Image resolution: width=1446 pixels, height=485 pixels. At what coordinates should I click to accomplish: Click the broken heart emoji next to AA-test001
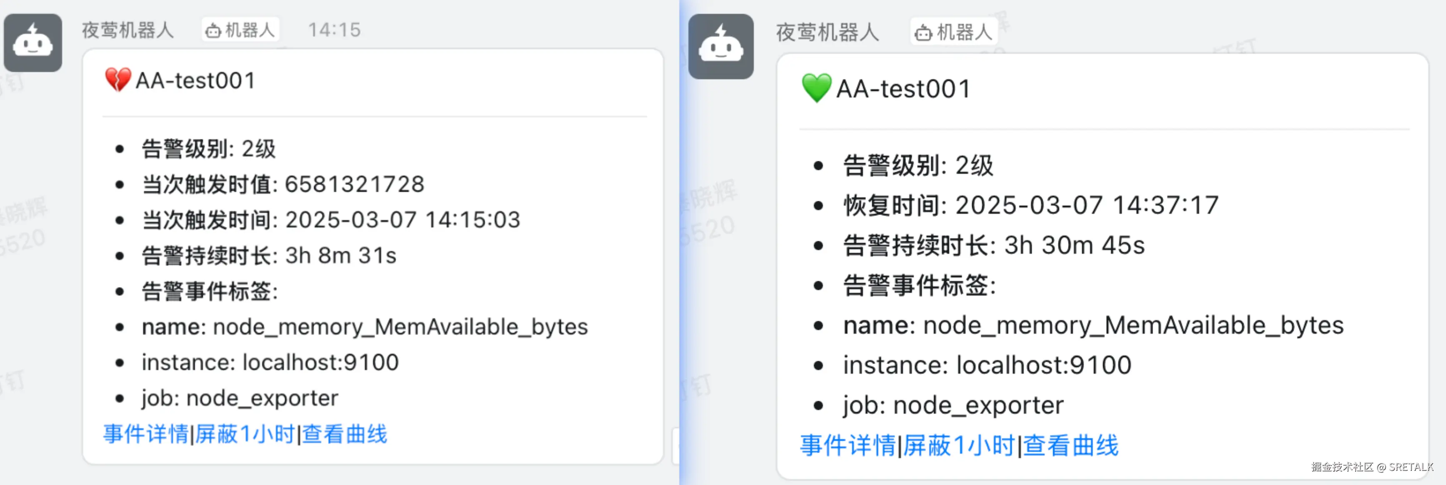(118, 80)
